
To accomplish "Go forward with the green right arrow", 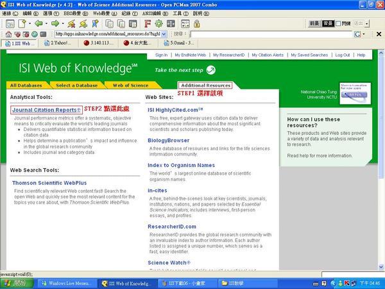I will click(55, 24).
